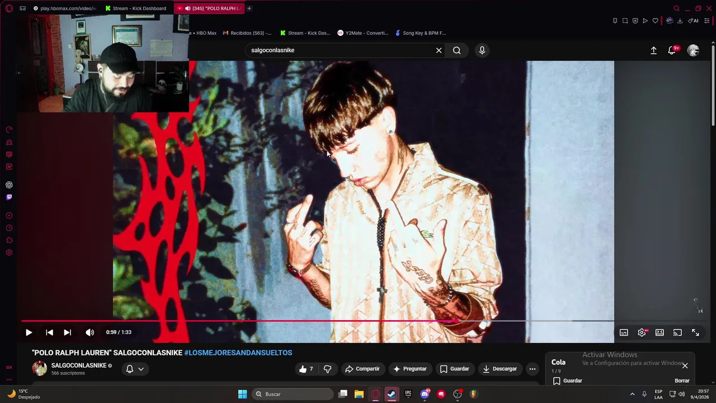Screen dimensions: 716x403
Task: Open the Windows Start menu
Action: (x=242, y=394)
